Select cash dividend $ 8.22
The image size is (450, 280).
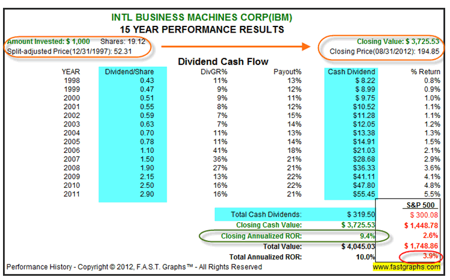(365, 81)
